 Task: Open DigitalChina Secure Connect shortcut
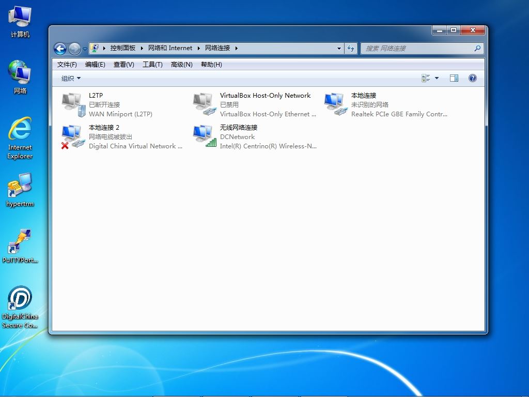pos(20,307)
